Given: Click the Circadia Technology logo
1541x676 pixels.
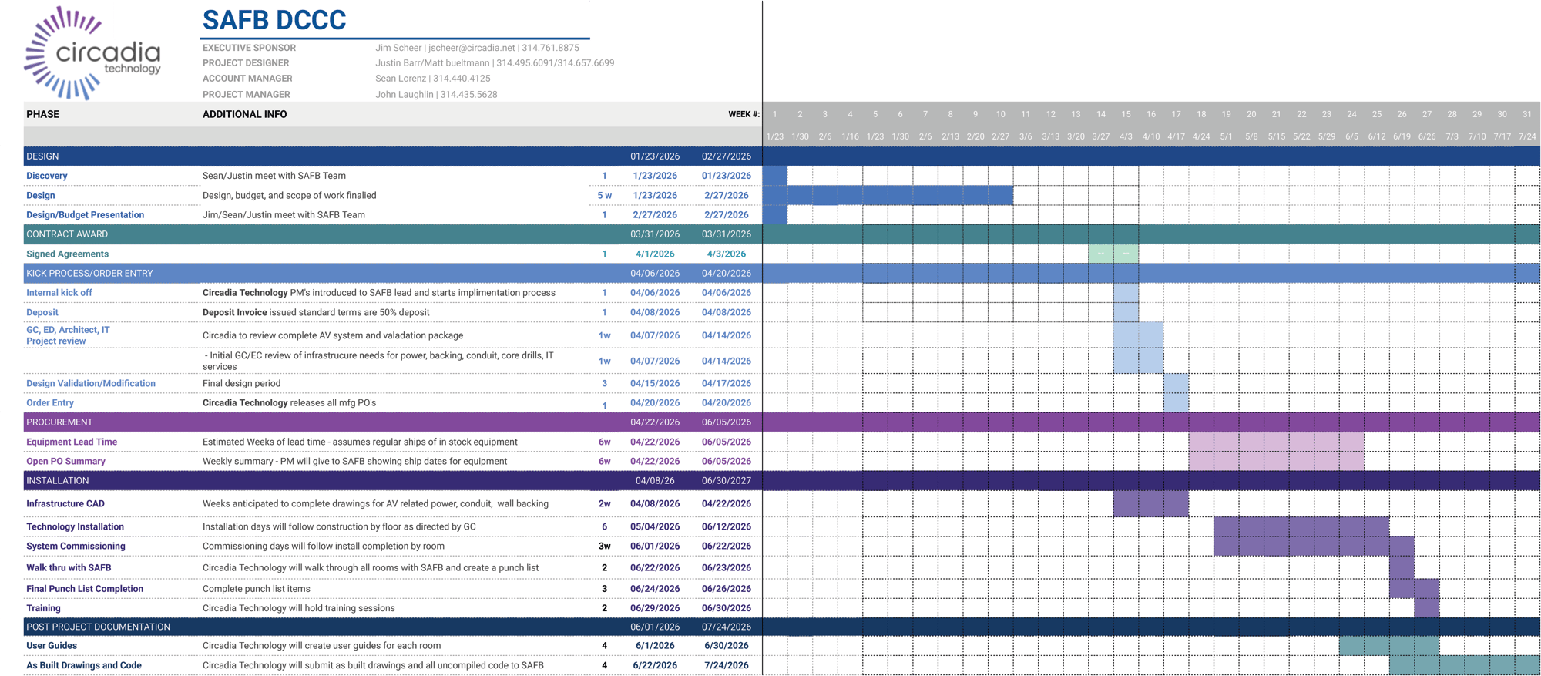Looking at the screenshot, I should click(92, 53).
